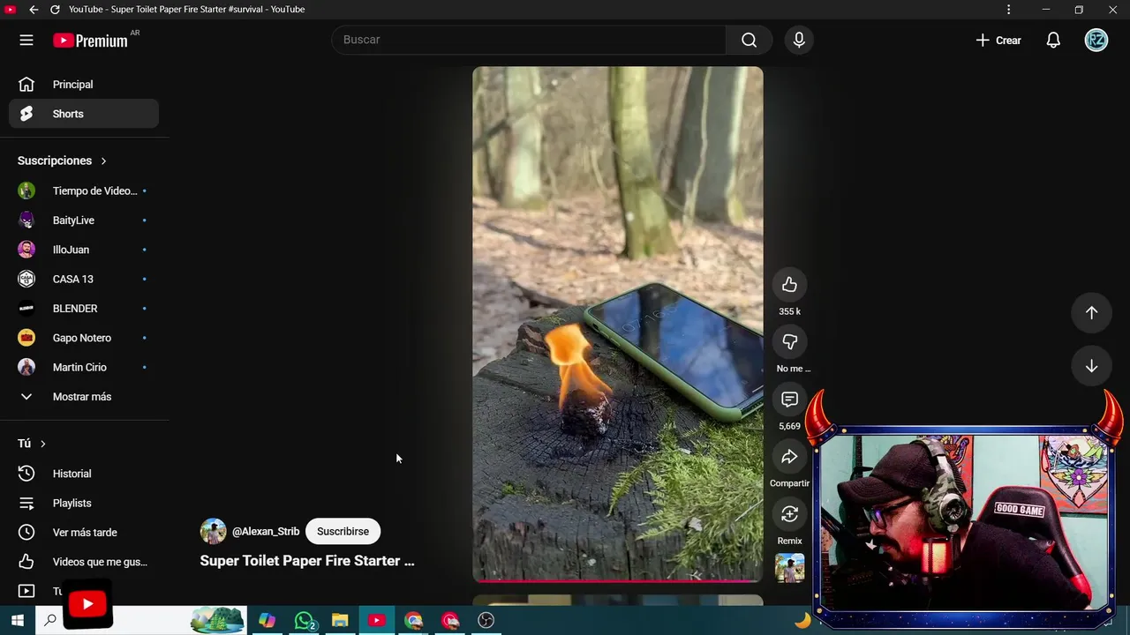Screen dimensions: 1130x635
Task: Click the Suscribirse button
Action: tap(343, 532)
